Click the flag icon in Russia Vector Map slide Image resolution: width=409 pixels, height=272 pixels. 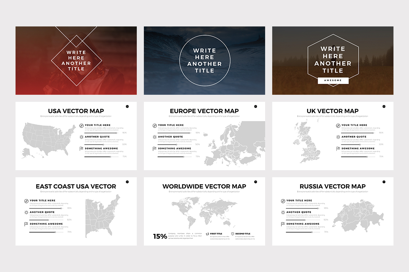(x=283, y=224)
